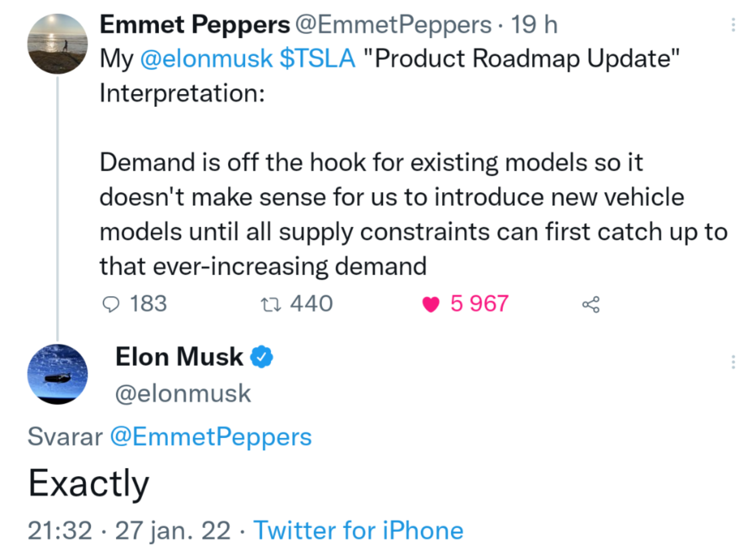
Task: Open Elon Musk profile picture
Action: coord(58,374)
